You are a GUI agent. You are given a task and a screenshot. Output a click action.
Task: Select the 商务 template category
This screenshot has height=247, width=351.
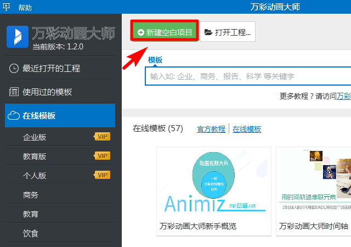pos(31,195)
